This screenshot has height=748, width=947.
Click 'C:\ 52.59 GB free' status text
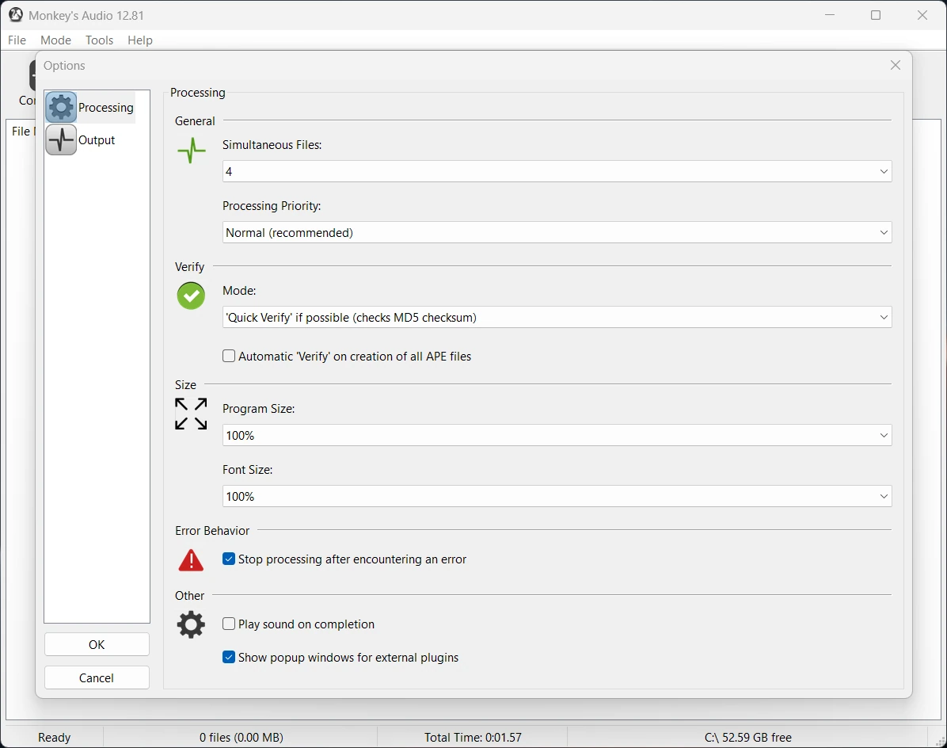click(747, 737)
